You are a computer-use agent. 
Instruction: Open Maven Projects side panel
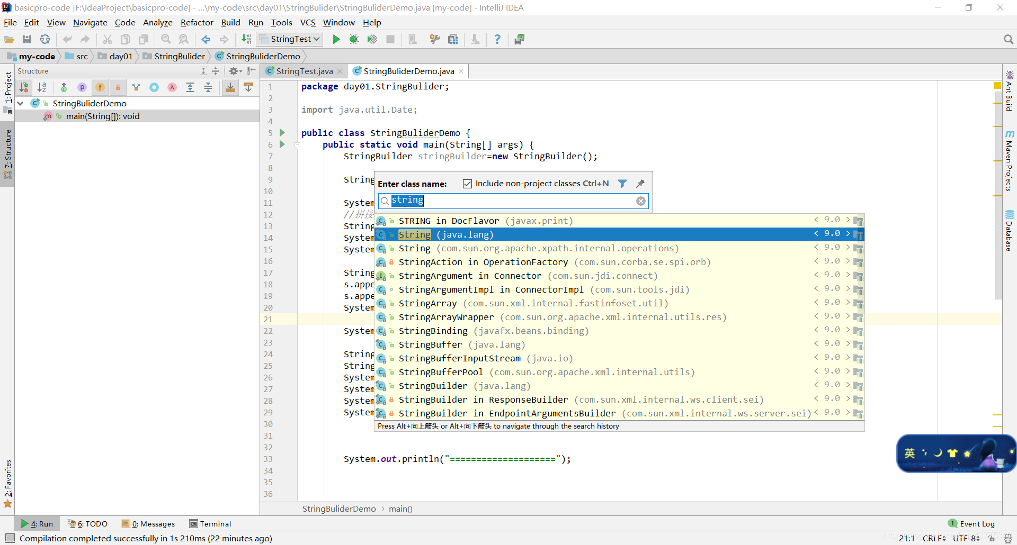pos(1009,160)
